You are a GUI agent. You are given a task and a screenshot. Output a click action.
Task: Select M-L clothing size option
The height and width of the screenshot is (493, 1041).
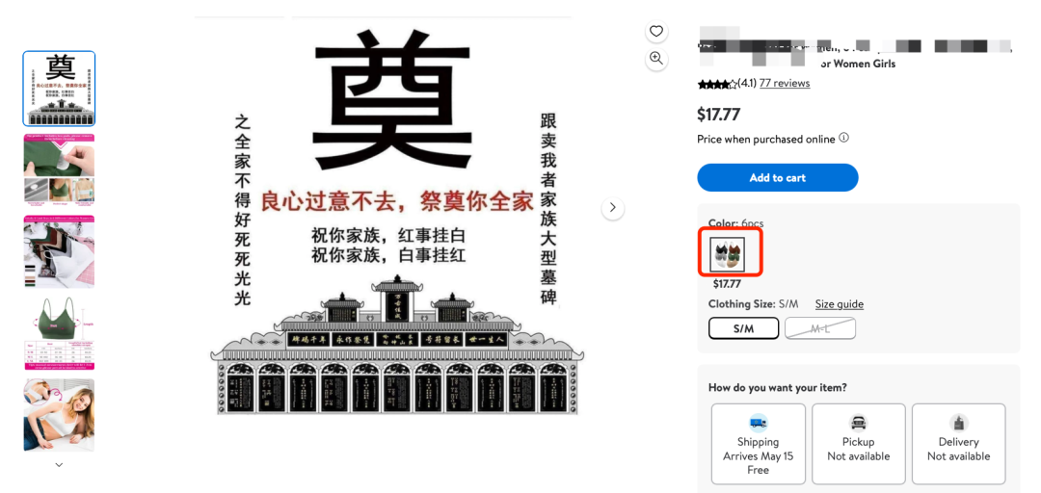820,328
